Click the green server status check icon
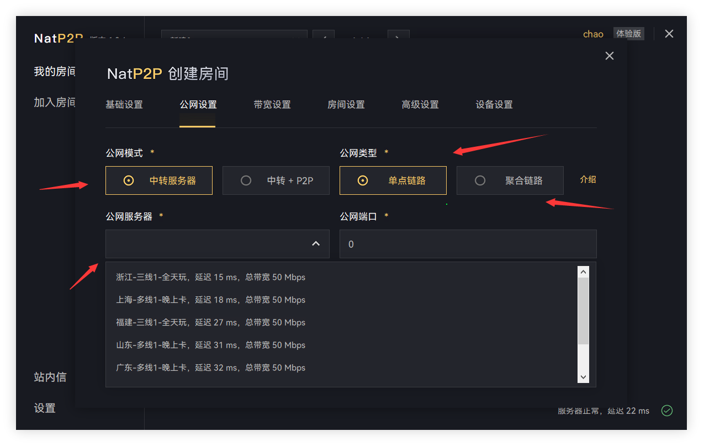 (x=667, y=411)
